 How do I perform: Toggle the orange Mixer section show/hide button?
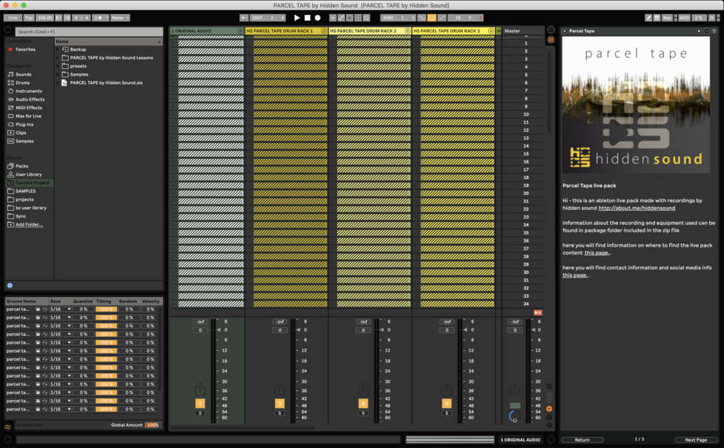(x=549, y=409)
